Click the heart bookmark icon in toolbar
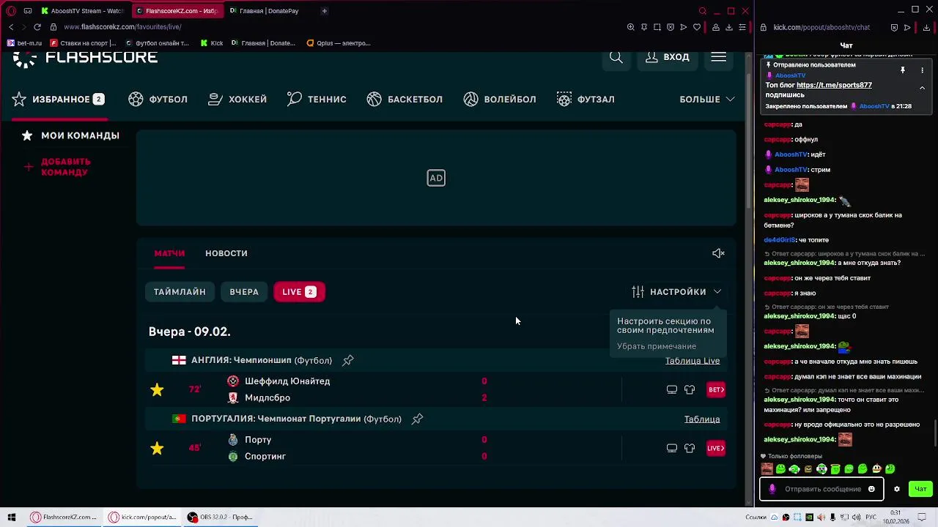938x527 pixels. [697, 27]
